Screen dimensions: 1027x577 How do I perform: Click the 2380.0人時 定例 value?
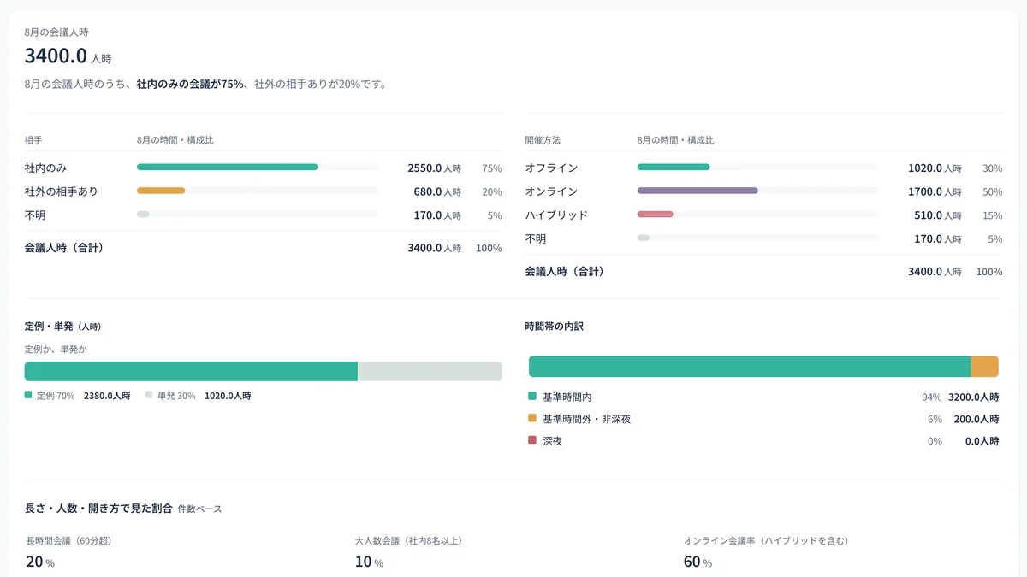coord(107,396)
